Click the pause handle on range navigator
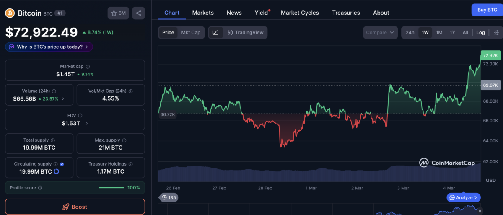The height and width of the screenshot is (215, 503). 480,211
